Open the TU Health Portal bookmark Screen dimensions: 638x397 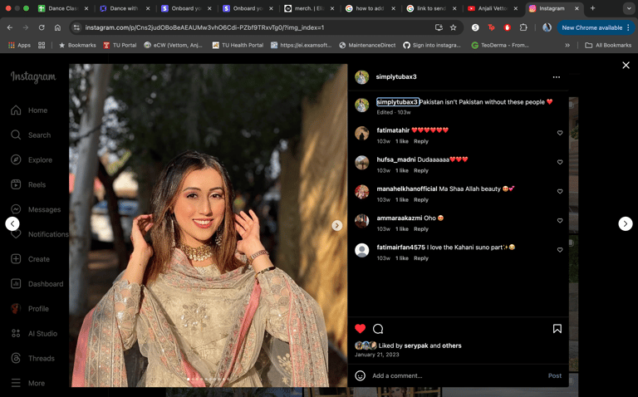pyautogui.click(x=238, y=45)
